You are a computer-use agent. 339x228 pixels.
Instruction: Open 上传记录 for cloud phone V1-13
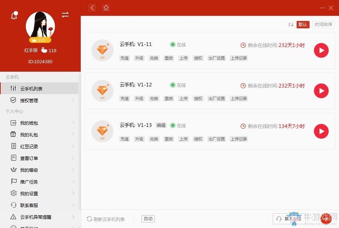239,139
